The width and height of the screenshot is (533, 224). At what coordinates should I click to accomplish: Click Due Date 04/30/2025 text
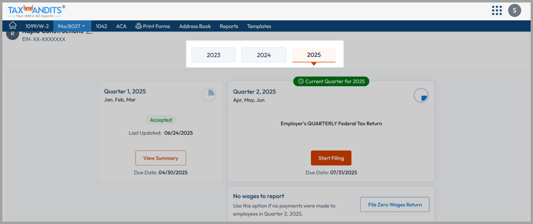(x=161, y=173)
